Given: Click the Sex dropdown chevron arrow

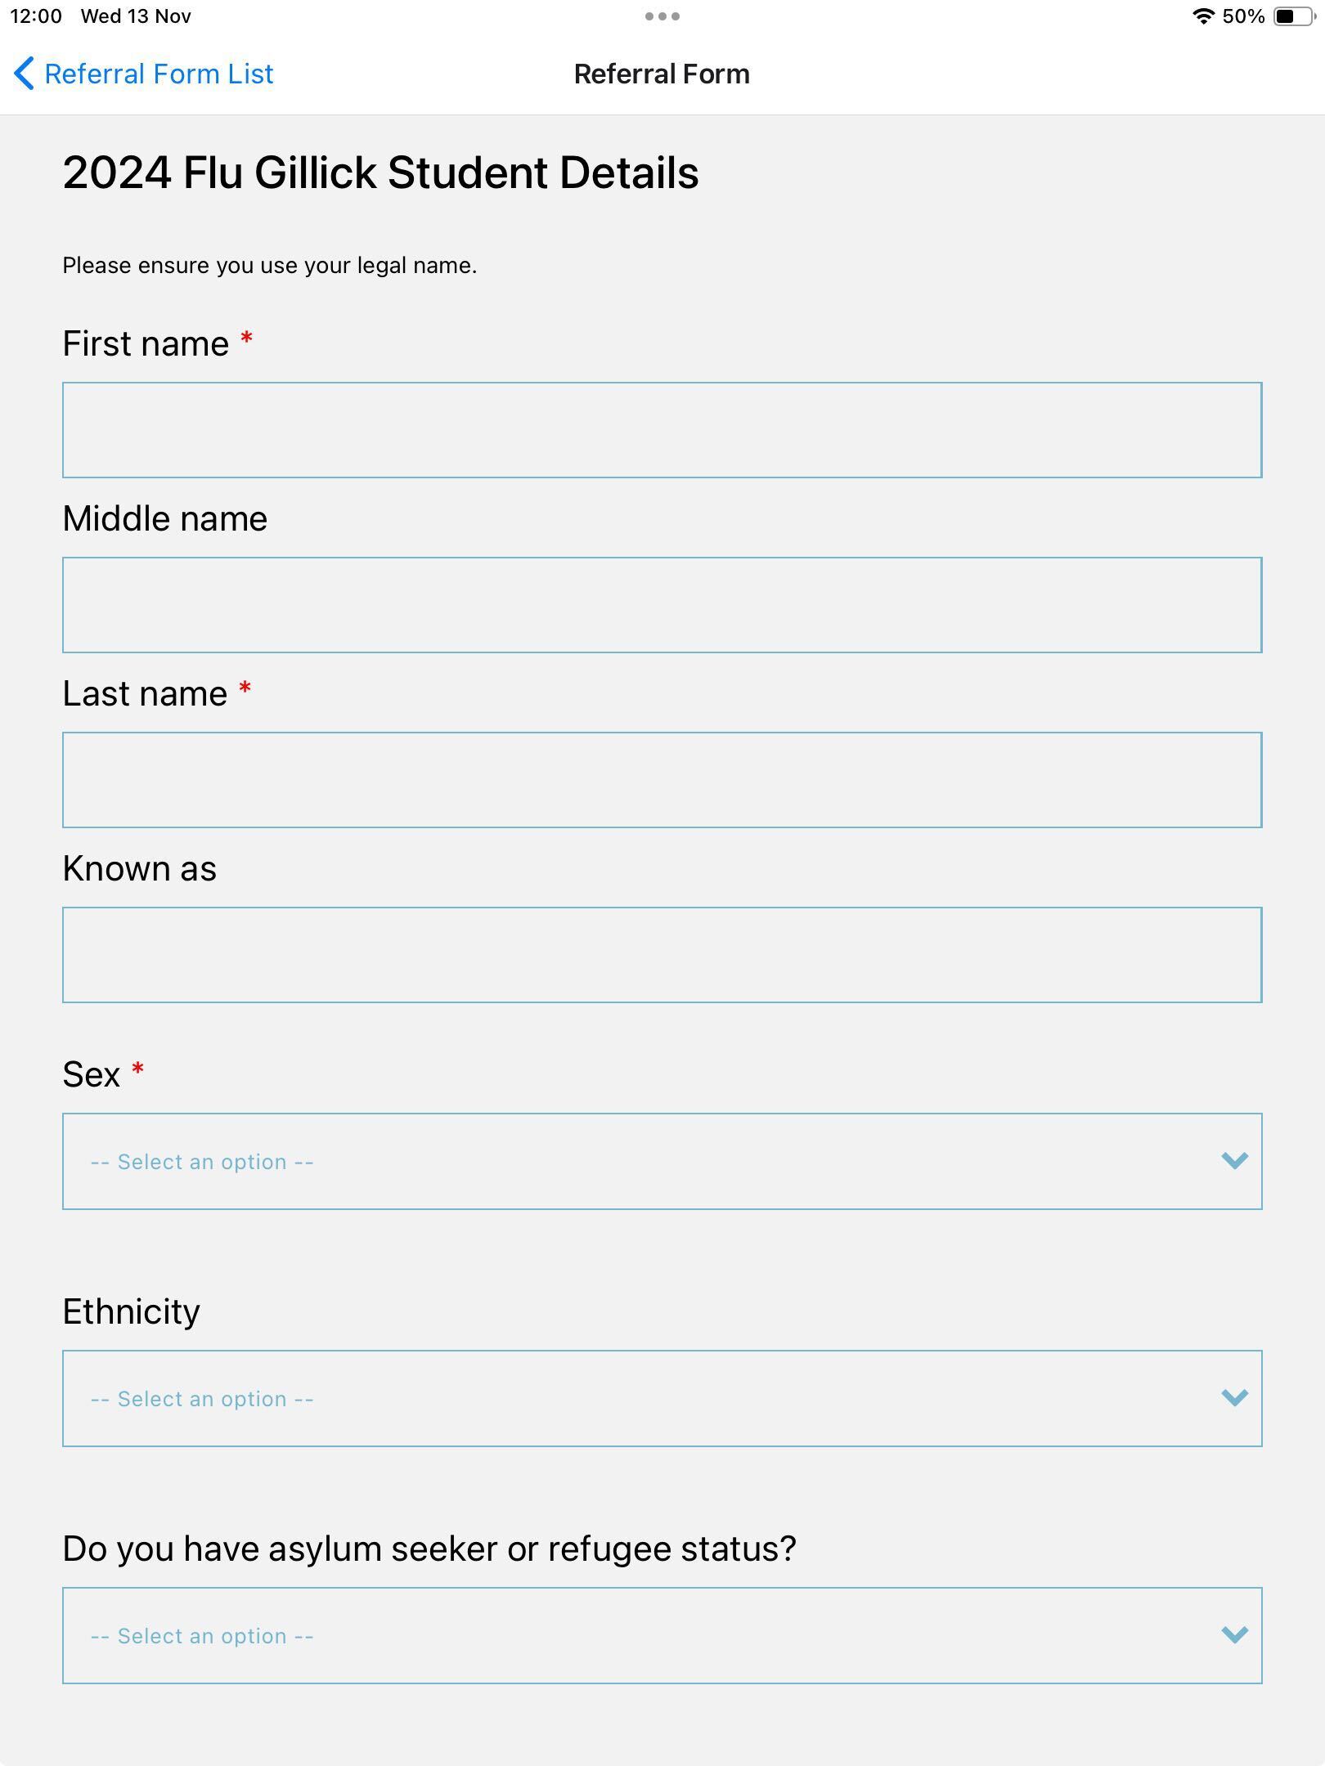Looking at the screenshot, I should [1234, 1161].
